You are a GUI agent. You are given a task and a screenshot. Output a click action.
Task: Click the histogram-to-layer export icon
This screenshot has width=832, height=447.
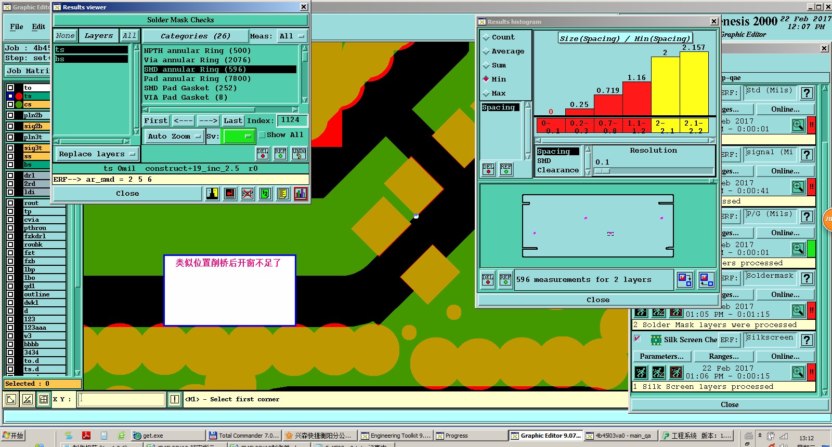point(685,280)
